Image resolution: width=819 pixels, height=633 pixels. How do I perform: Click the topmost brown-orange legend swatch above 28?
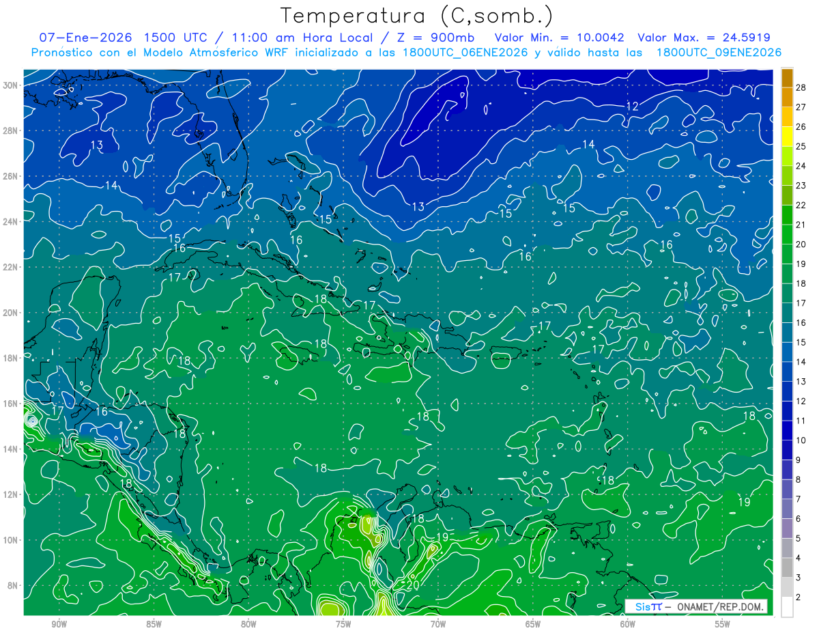(787, 78)
